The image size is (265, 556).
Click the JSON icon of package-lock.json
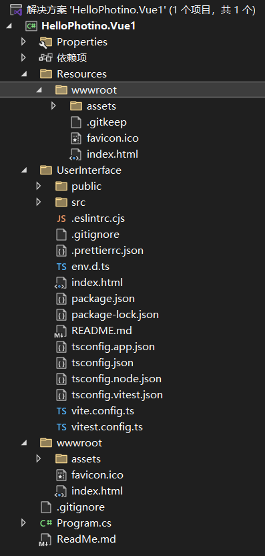[61, 315]
